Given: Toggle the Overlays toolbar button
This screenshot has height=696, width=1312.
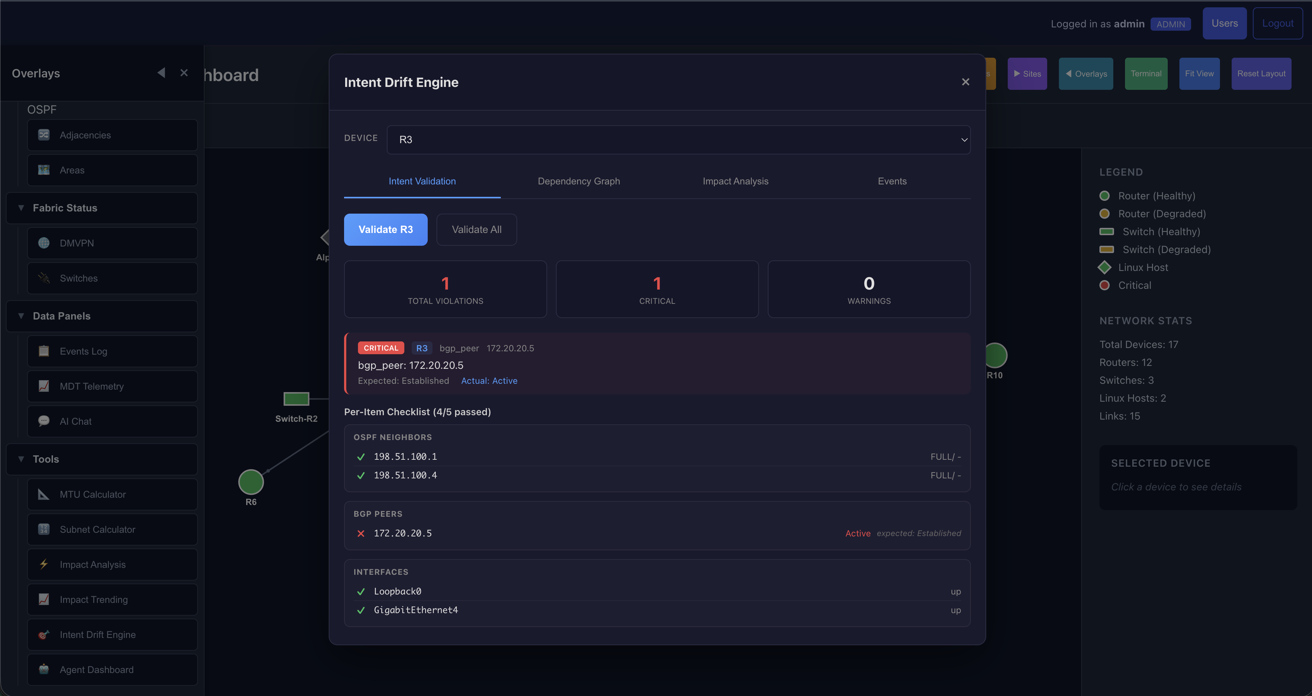Looking at the screenshot, I should click(x=1086, y=74).
